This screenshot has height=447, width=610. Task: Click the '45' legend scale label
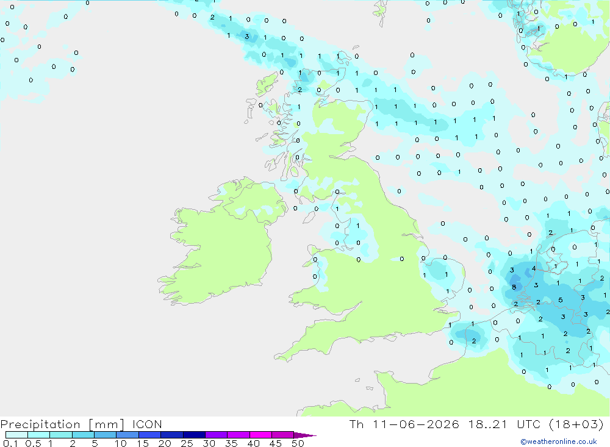click(x=276, y=443)
